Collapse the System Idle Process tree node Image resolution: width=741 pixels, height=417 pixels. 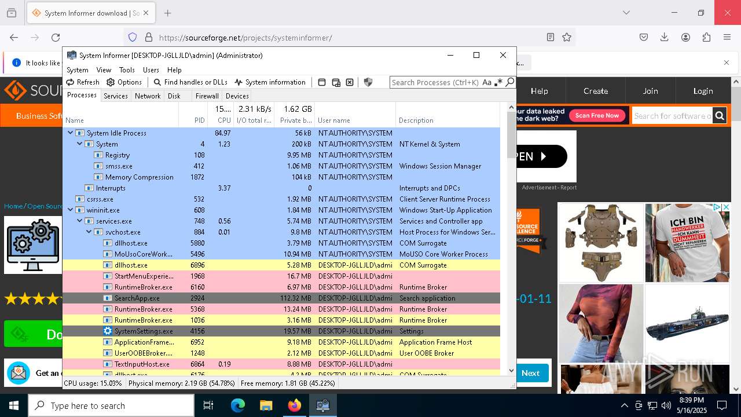[x=70, y=133]
